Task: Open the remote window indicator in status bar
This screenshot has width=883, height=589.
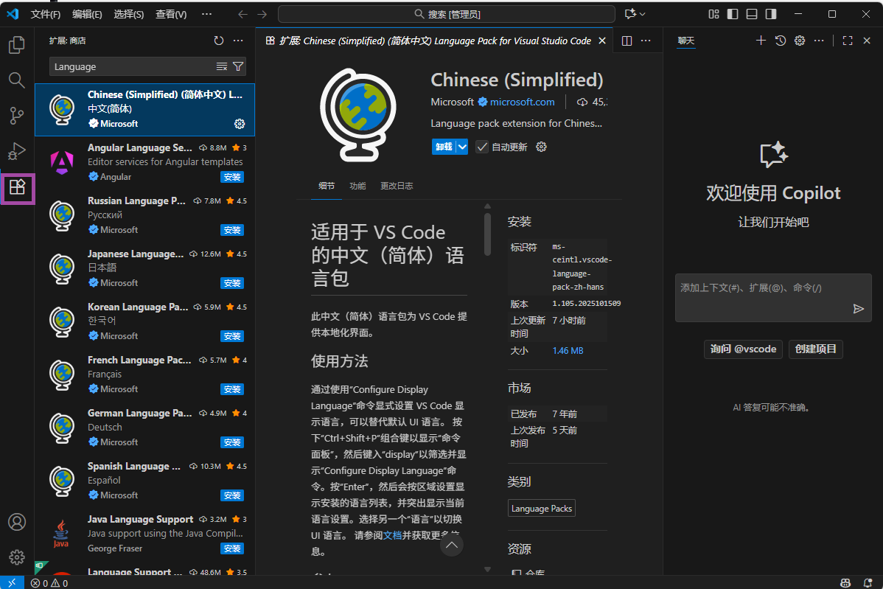Action: click(x=12, y=583)
